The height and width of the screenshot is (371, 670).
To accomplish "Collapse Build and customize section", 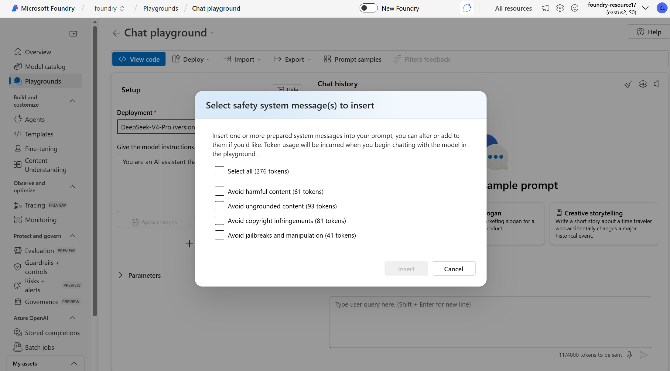I will [x=72, y=101].
